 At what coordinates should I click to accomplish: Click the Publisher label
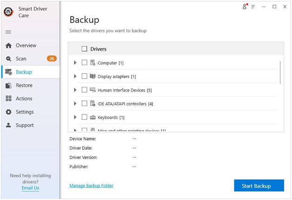coord(79,167)
